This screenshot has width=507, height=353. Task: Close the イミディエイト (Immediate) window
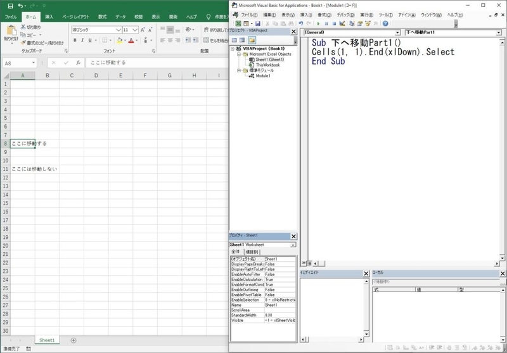click(x=366, y=274)
